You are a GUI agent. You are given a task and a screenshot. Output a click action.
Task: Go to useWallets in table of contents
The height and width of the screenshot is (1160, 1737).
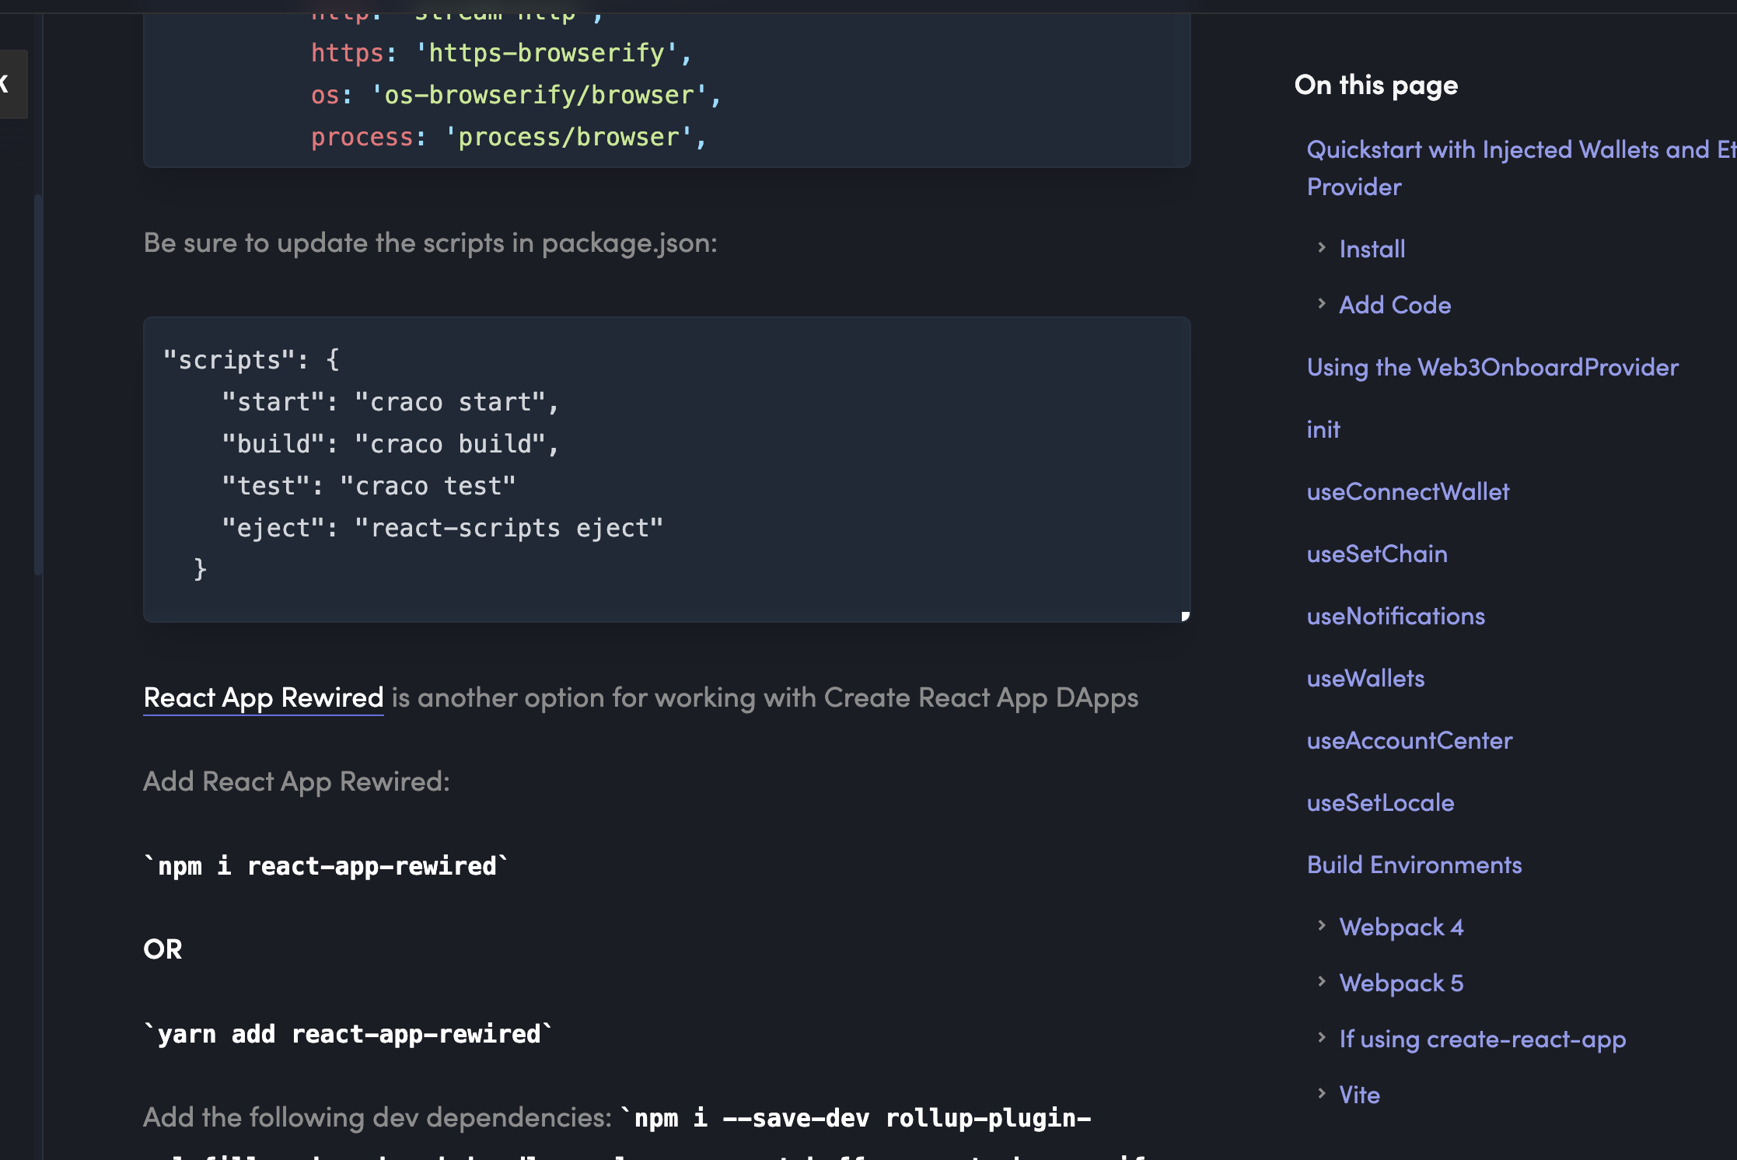[x=1365, y=678]
